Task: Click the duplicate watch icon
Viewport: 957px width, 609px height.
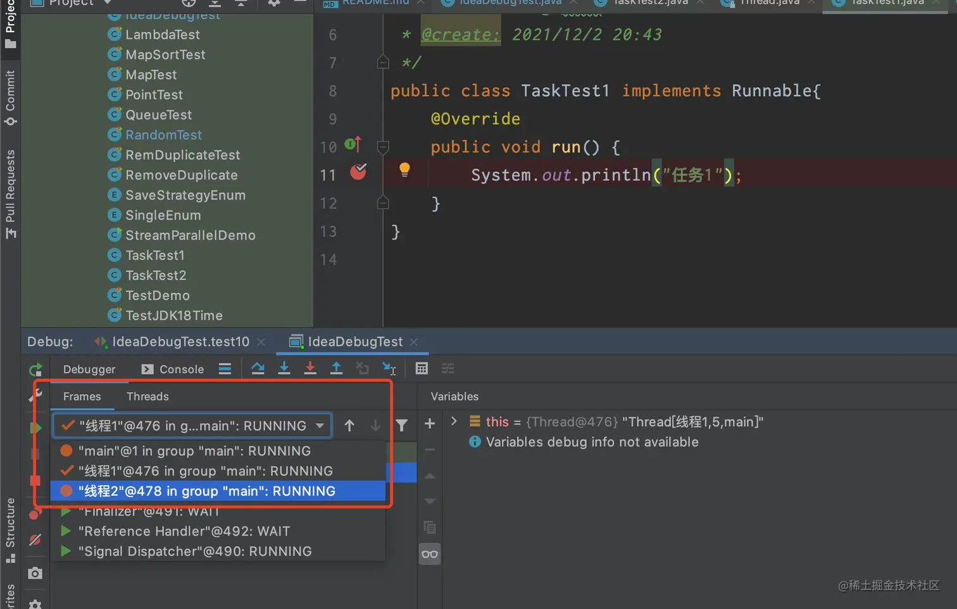Action: click(430, 527)
